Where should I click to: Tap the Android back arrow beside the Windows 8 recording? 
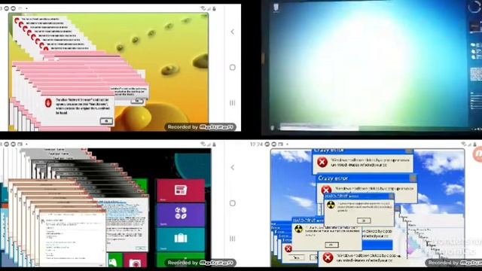click(x=233, y=167)
